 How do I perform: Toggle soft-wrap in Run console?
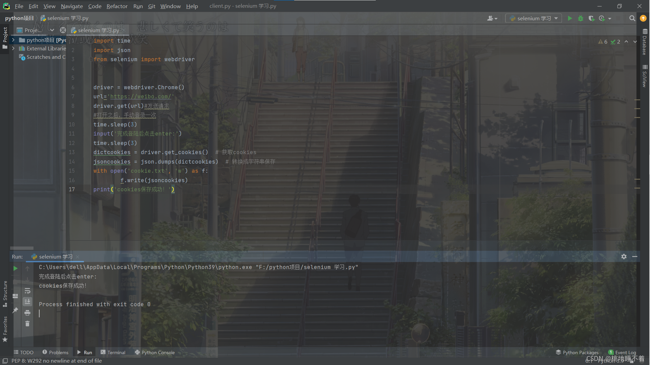pyautogui.click(x=27, y=291)
